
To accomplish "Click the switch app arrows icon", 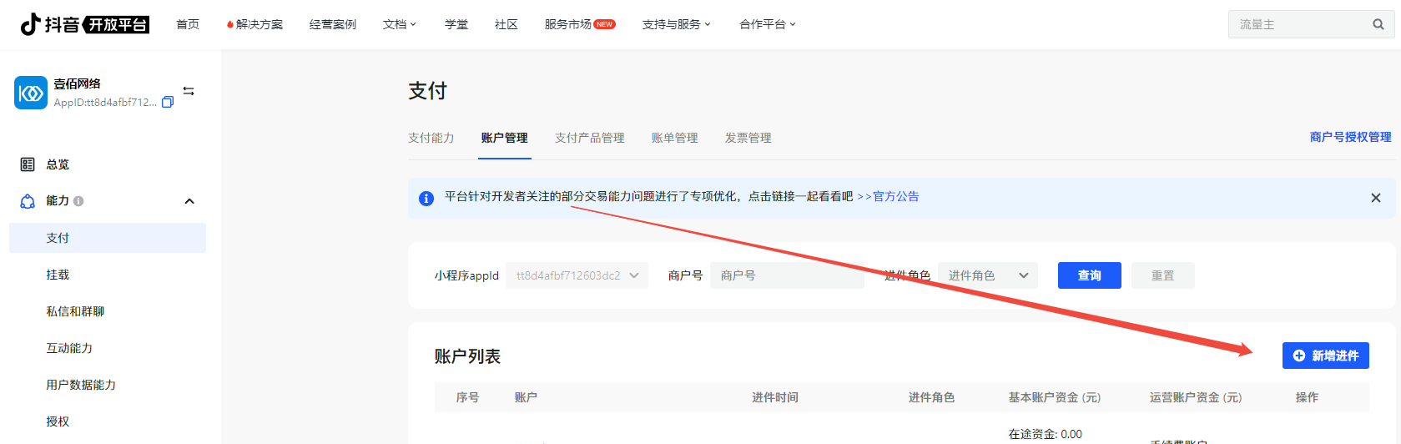I will (x=189, y=91).
